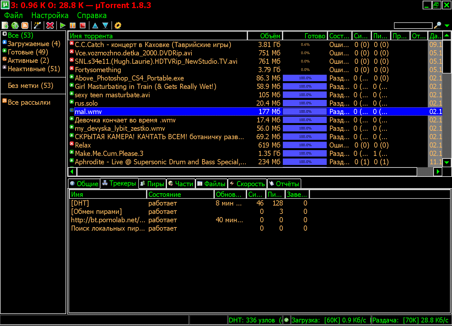The image size is (452, 326).
Task: Sort by Сост... status column header
Action: click(x=340, y=36)
